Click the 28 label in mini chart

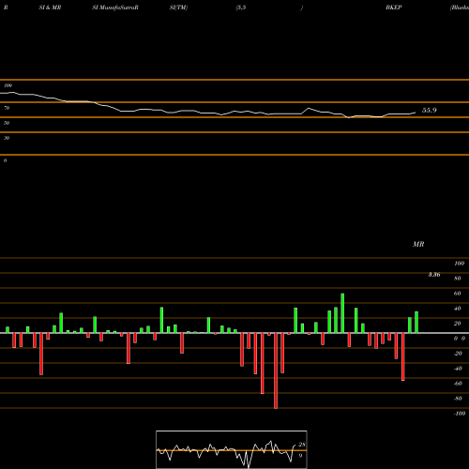(x=302, y=445)
